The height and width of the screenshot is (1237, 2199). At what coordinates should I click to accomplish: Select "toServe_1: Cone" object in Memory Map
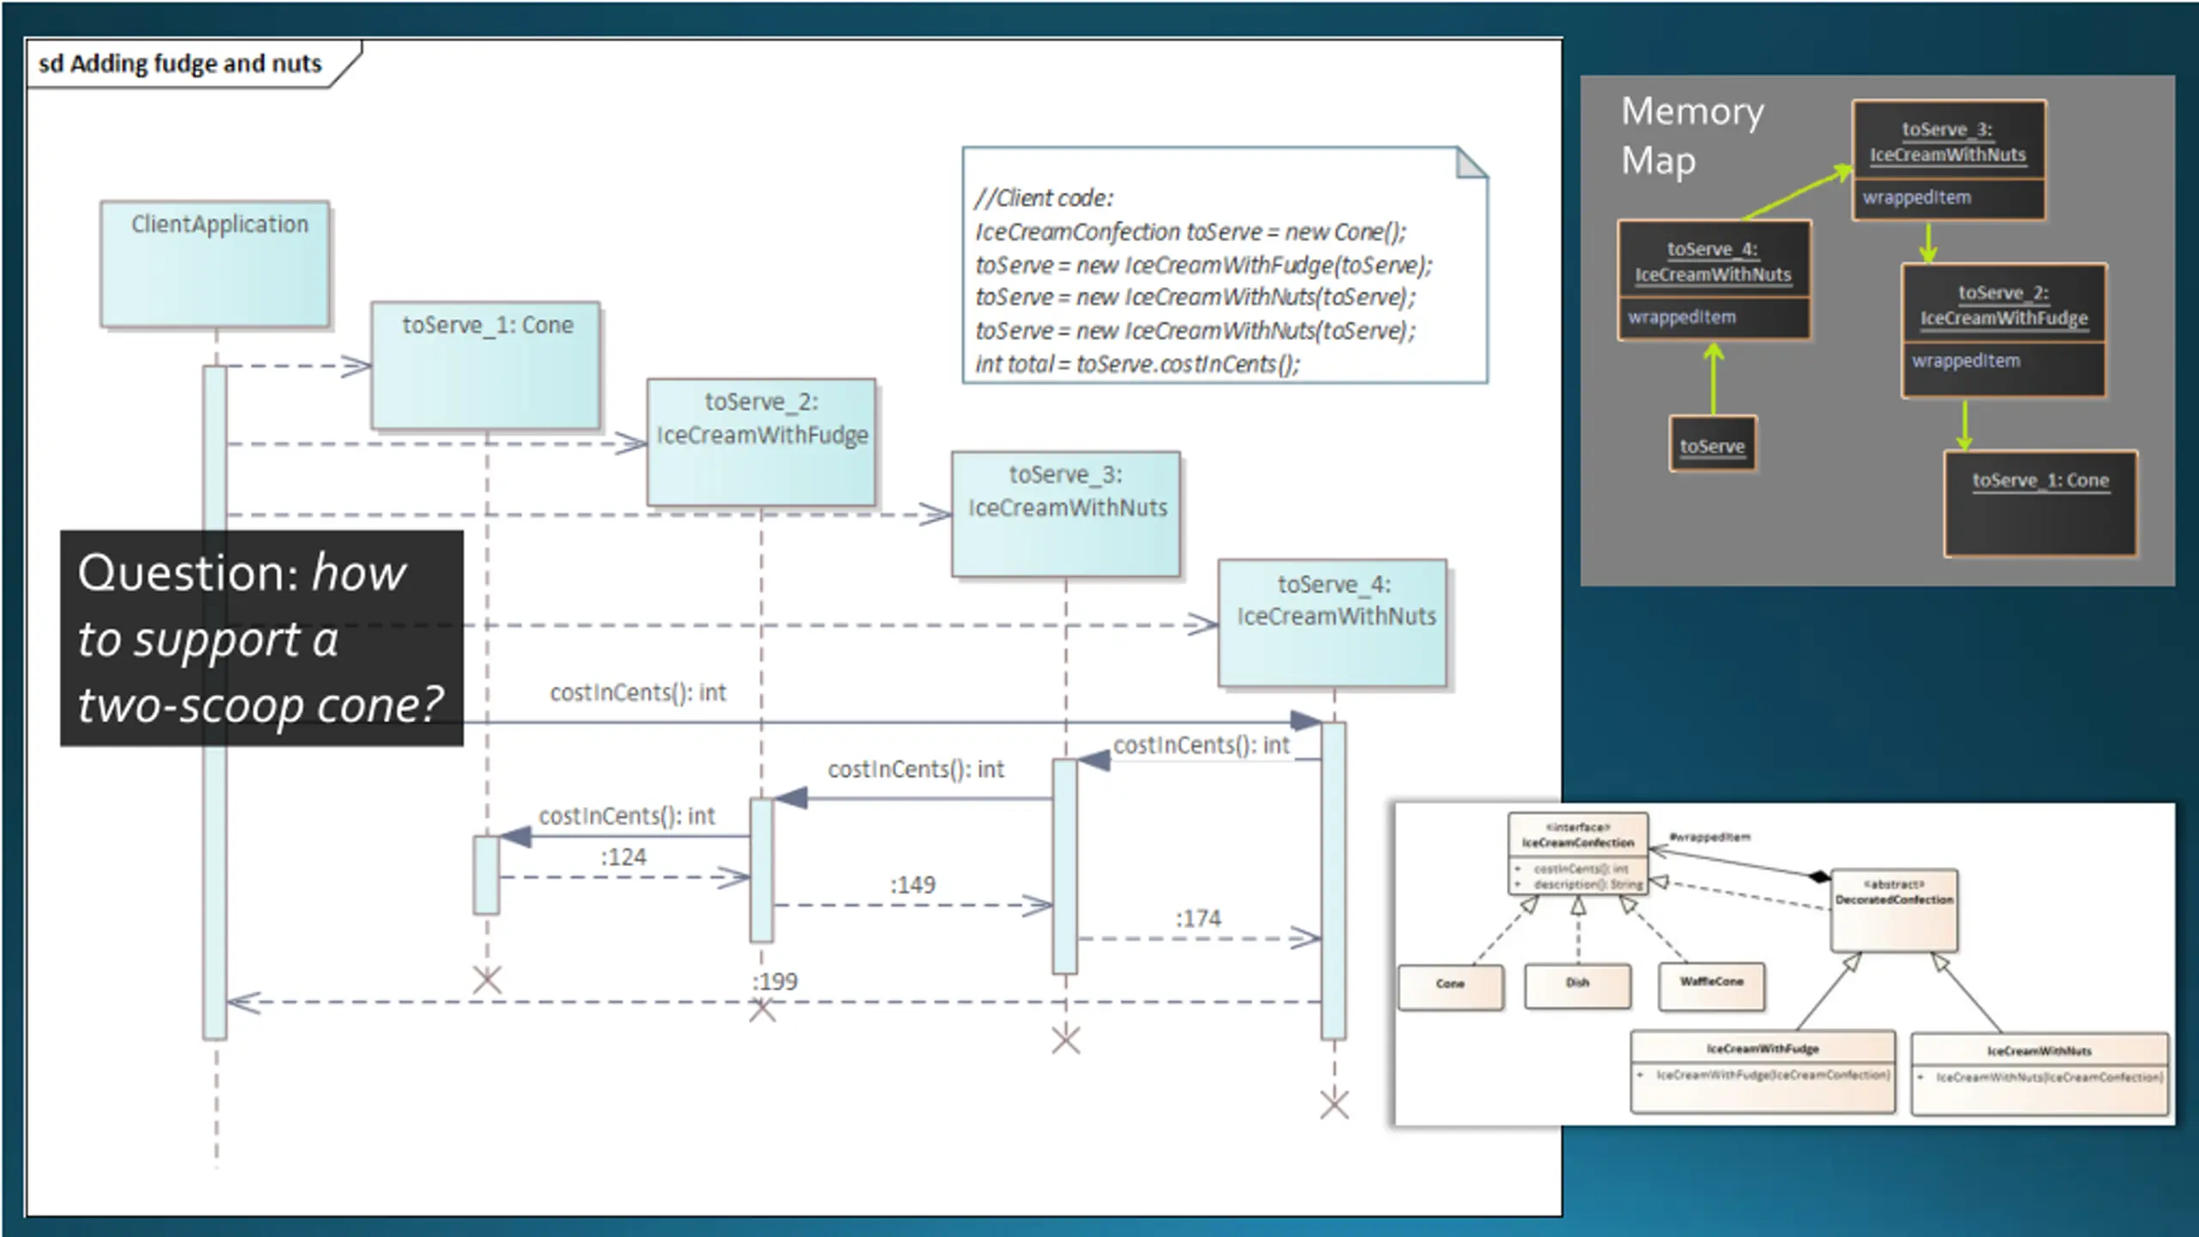tap(2040, 503)
